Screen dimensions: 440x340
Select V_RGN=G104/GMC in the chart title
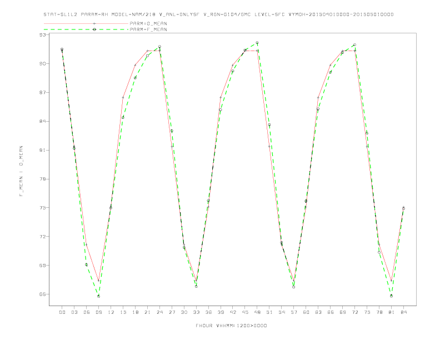(x=227, y=14)
